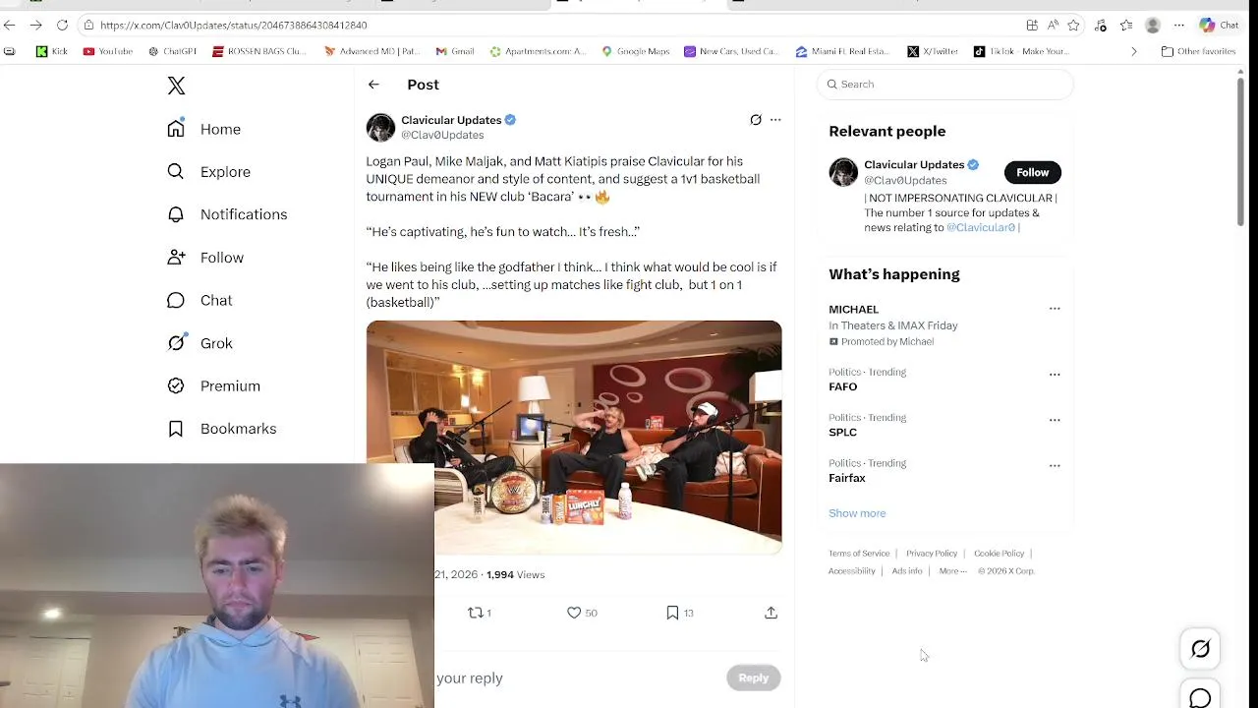The width and height of the screenshot is (1258, 708).
Task: Click the Grok icon on the post header
Action: click(756, 120)
